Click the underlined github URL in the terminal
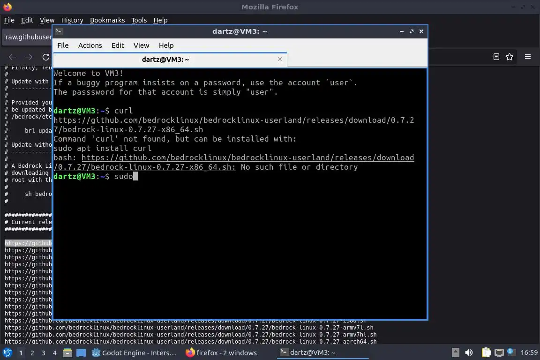This screenshot has height=360, width=540. [x=234, y=162]
